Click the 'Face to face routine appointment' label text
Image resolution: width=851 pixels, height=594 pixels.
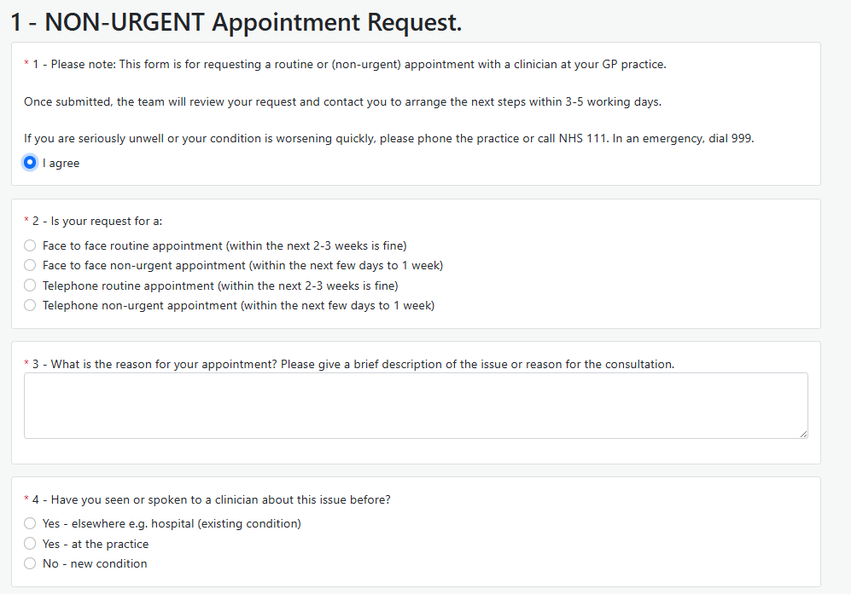(x=224, y=245)
